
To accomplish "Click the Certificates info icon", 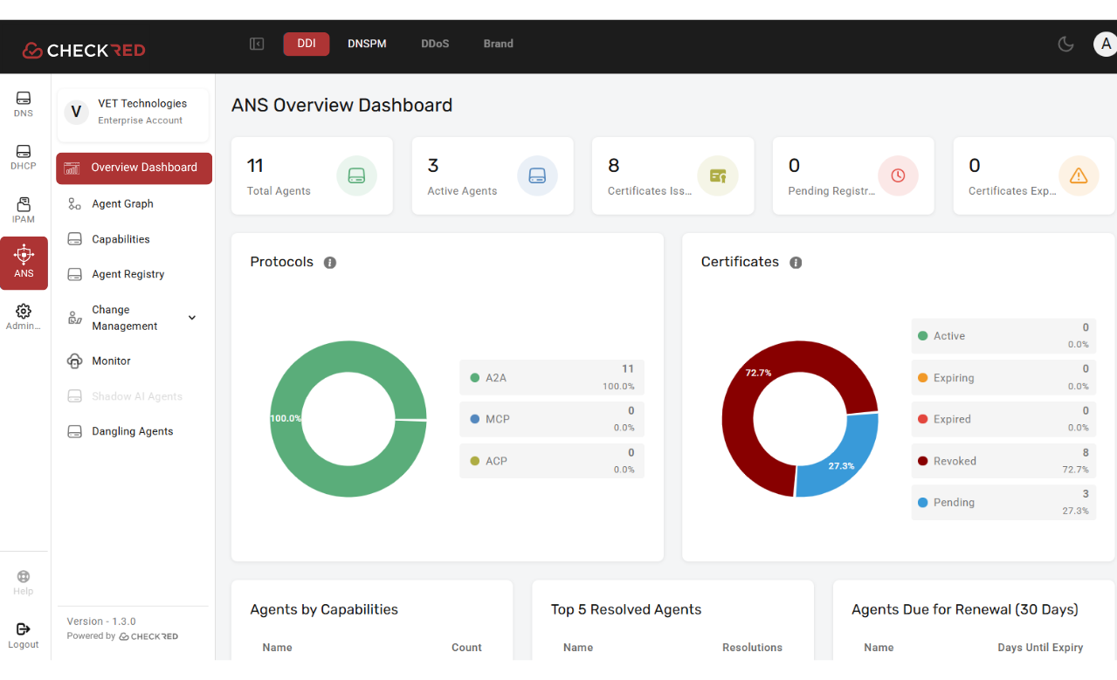I will [796, 263].
